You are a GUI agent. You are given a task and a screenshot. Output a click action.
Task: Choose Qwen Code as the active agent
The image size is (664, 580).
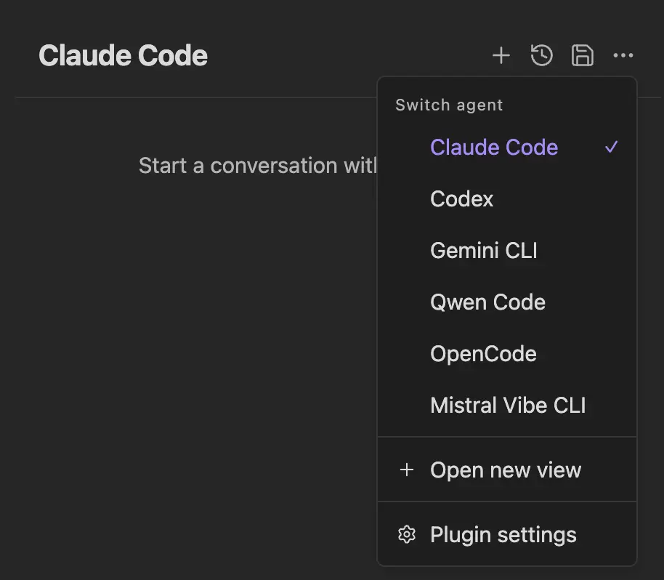tap(487, 302)
